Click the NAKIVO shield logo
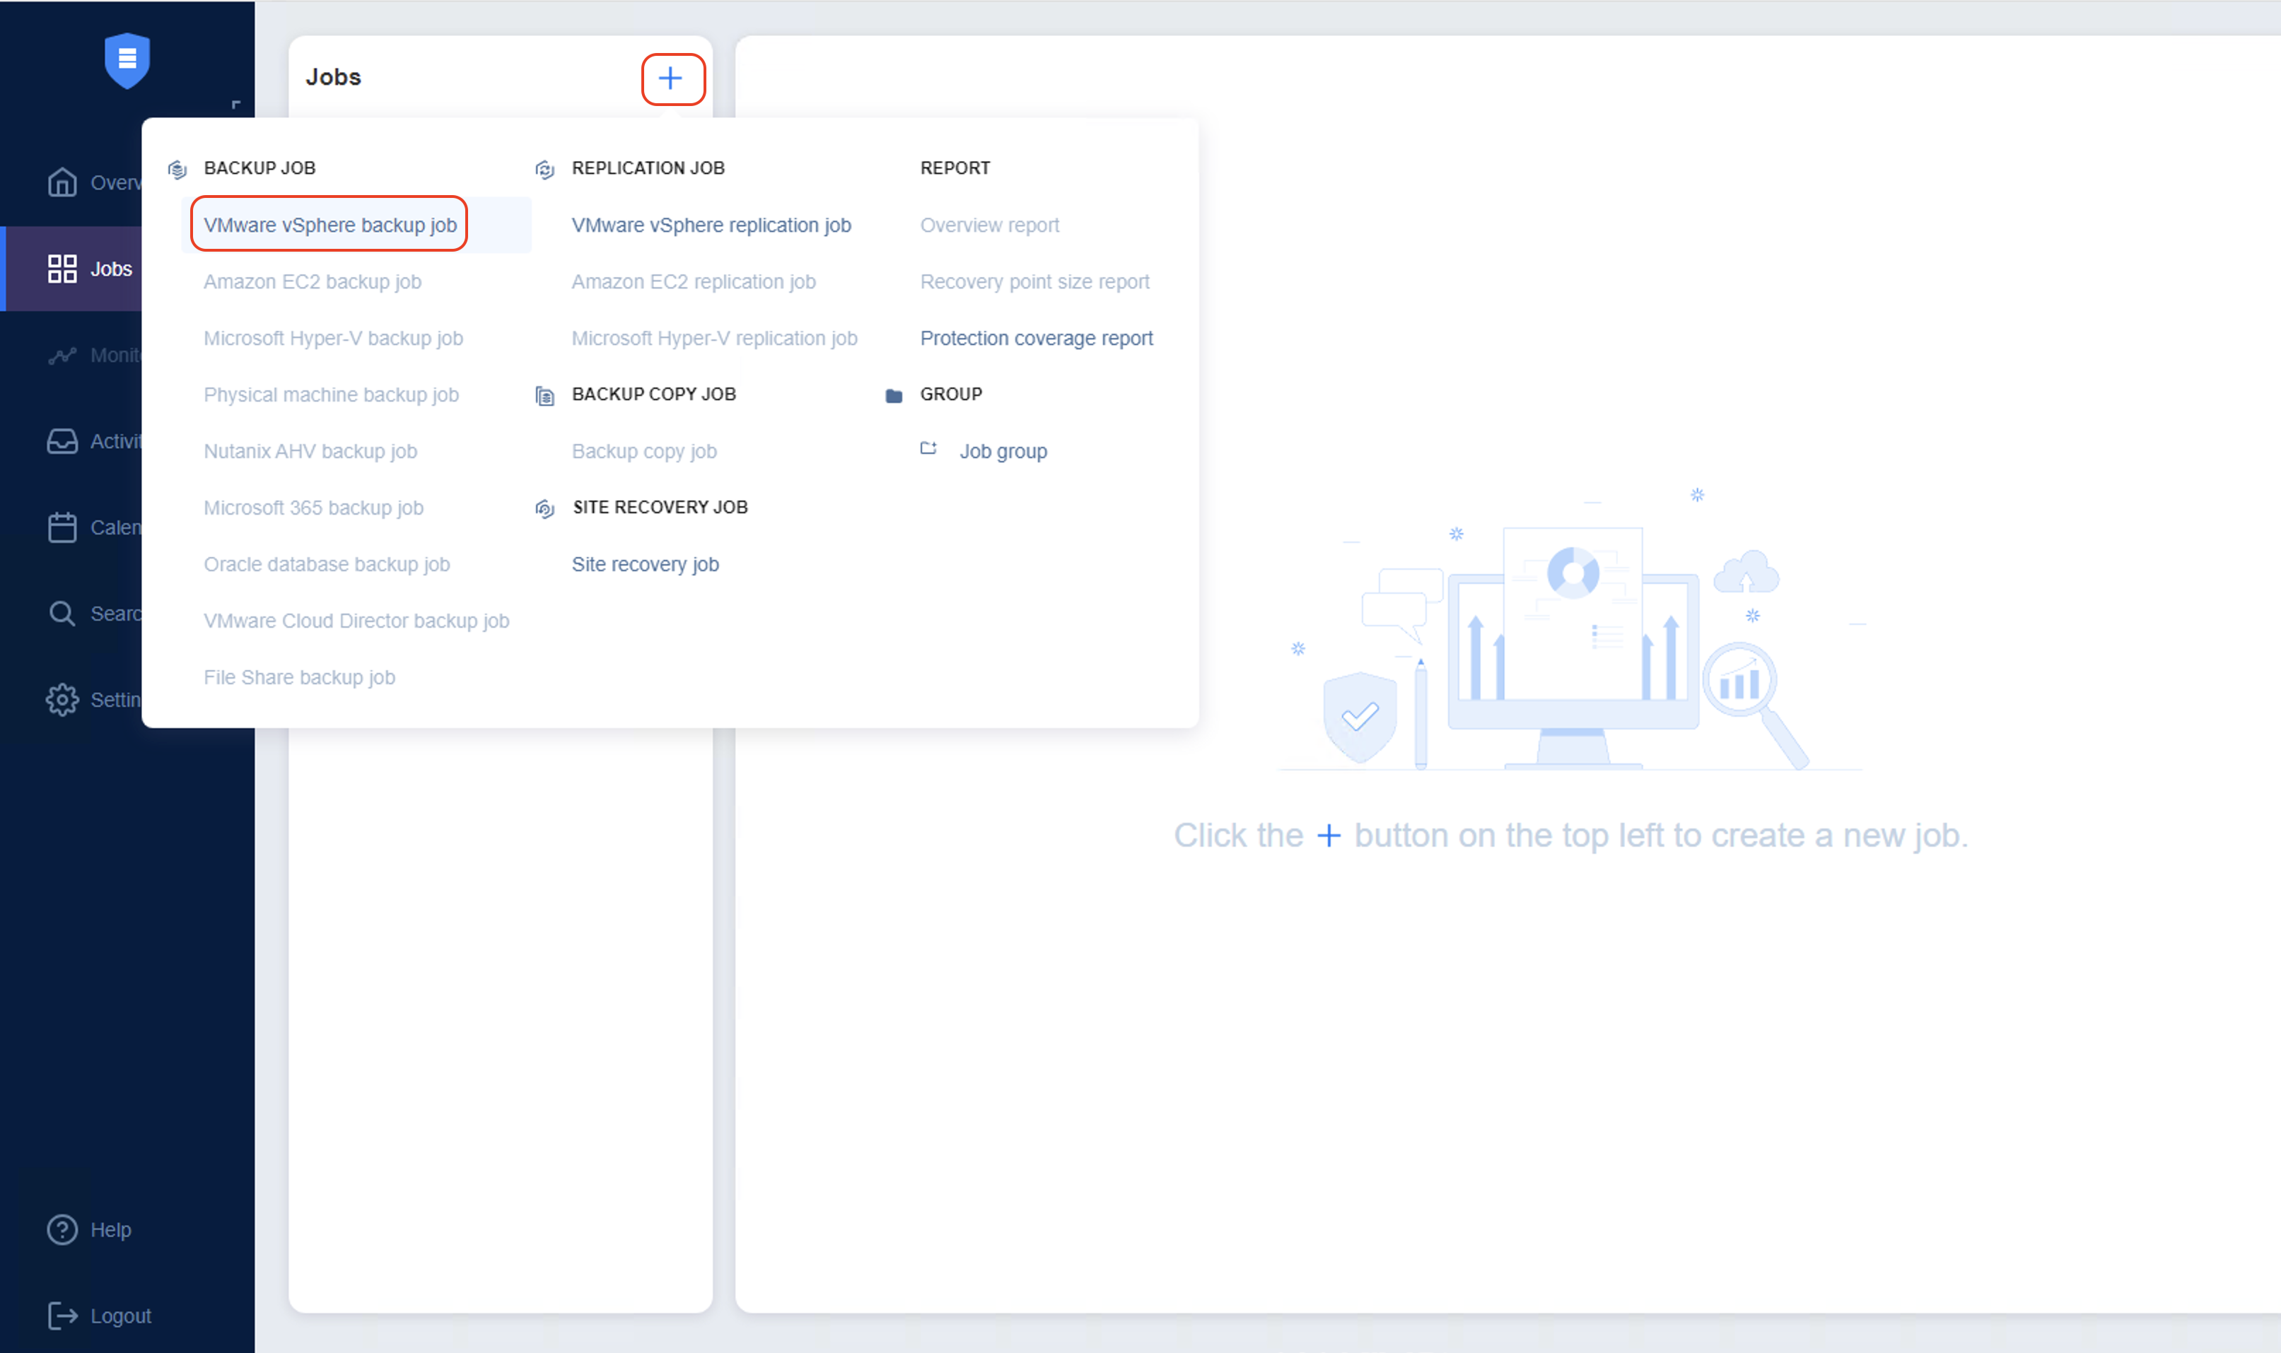 127,60
